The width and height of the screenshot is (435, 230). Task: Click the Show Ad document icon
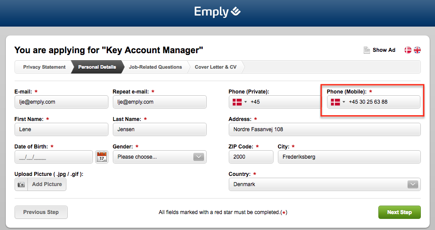pos(366,50)
